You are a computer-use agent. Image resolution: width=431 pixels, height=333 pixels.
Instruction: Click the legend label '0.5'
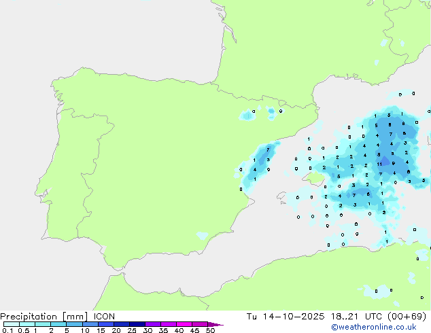[24, 330]
